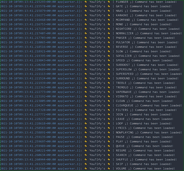
Task: Select the VIBRATO command name
Action: coord(122,96)
